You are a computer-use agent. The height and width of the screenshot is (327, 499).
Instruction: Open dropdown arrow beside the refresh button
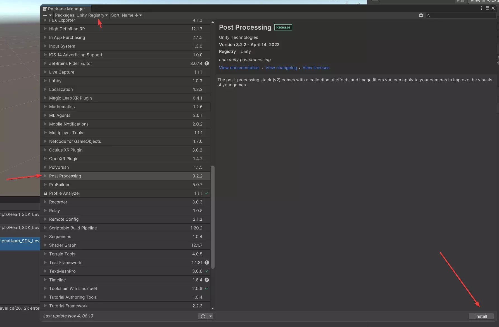pyautogui.click(x=210, y=316)
